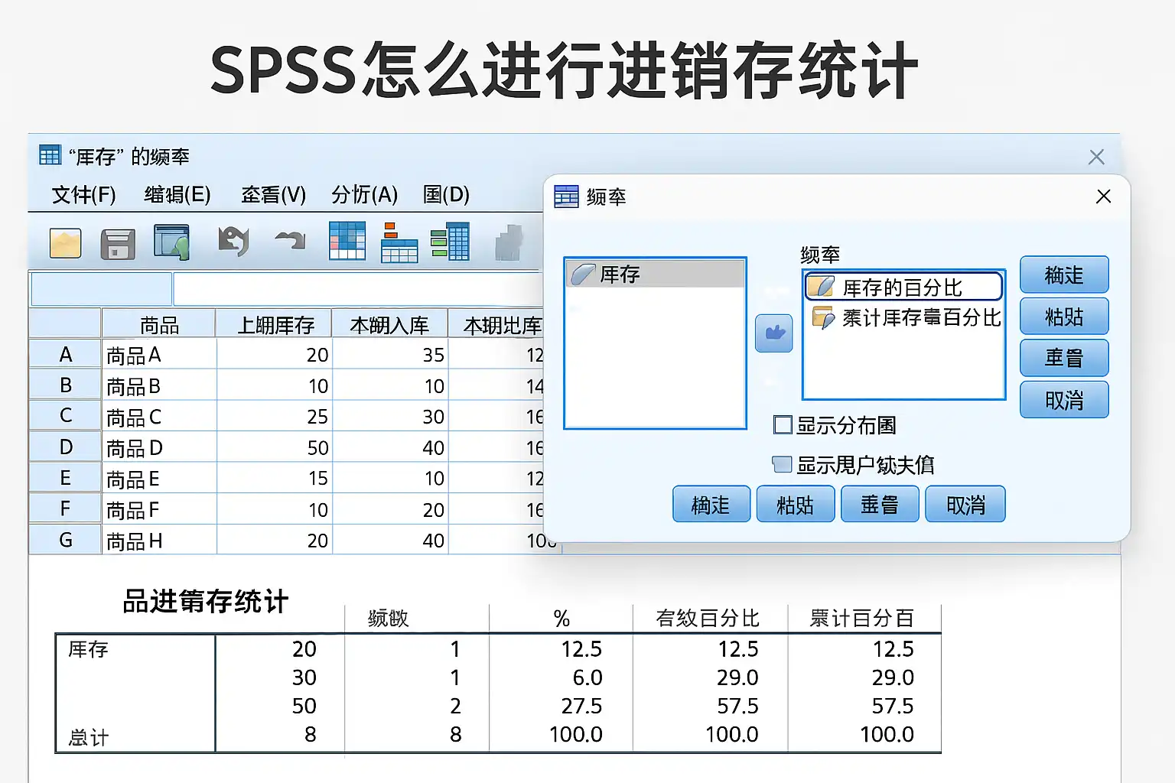Screen dimensions: 1175x783
Task: Select row header E
Action: (x=65, y=478)
